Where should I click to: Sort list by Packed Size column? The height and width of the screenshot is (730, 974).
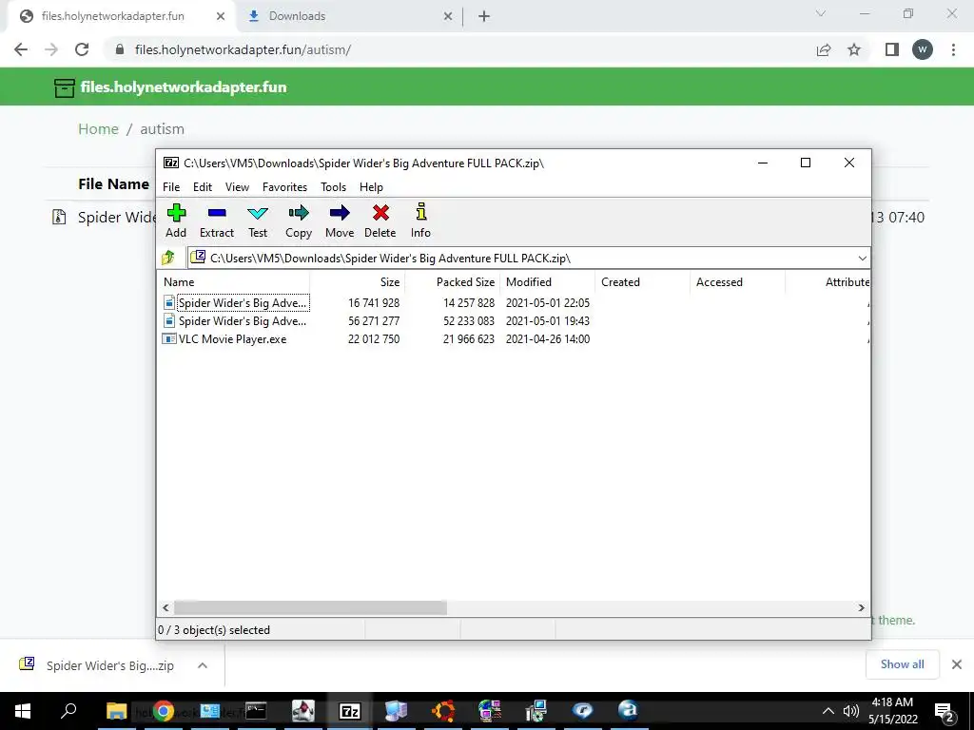453,281
